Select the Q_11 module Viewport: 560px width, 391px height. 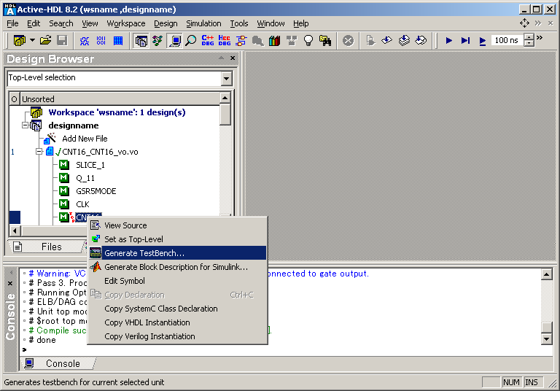tap(85, 178)
